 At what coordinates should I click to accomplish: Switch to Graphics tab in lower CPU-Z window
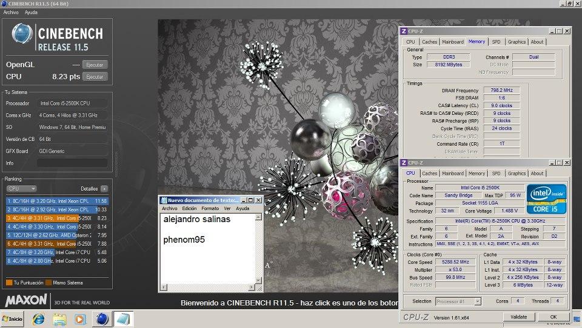(517, 173)
